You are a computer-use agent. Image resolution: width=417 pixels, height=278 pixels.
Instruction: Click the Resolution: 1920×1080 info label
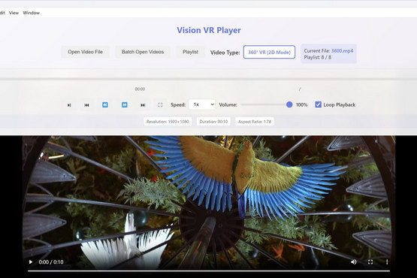[168, 122]
